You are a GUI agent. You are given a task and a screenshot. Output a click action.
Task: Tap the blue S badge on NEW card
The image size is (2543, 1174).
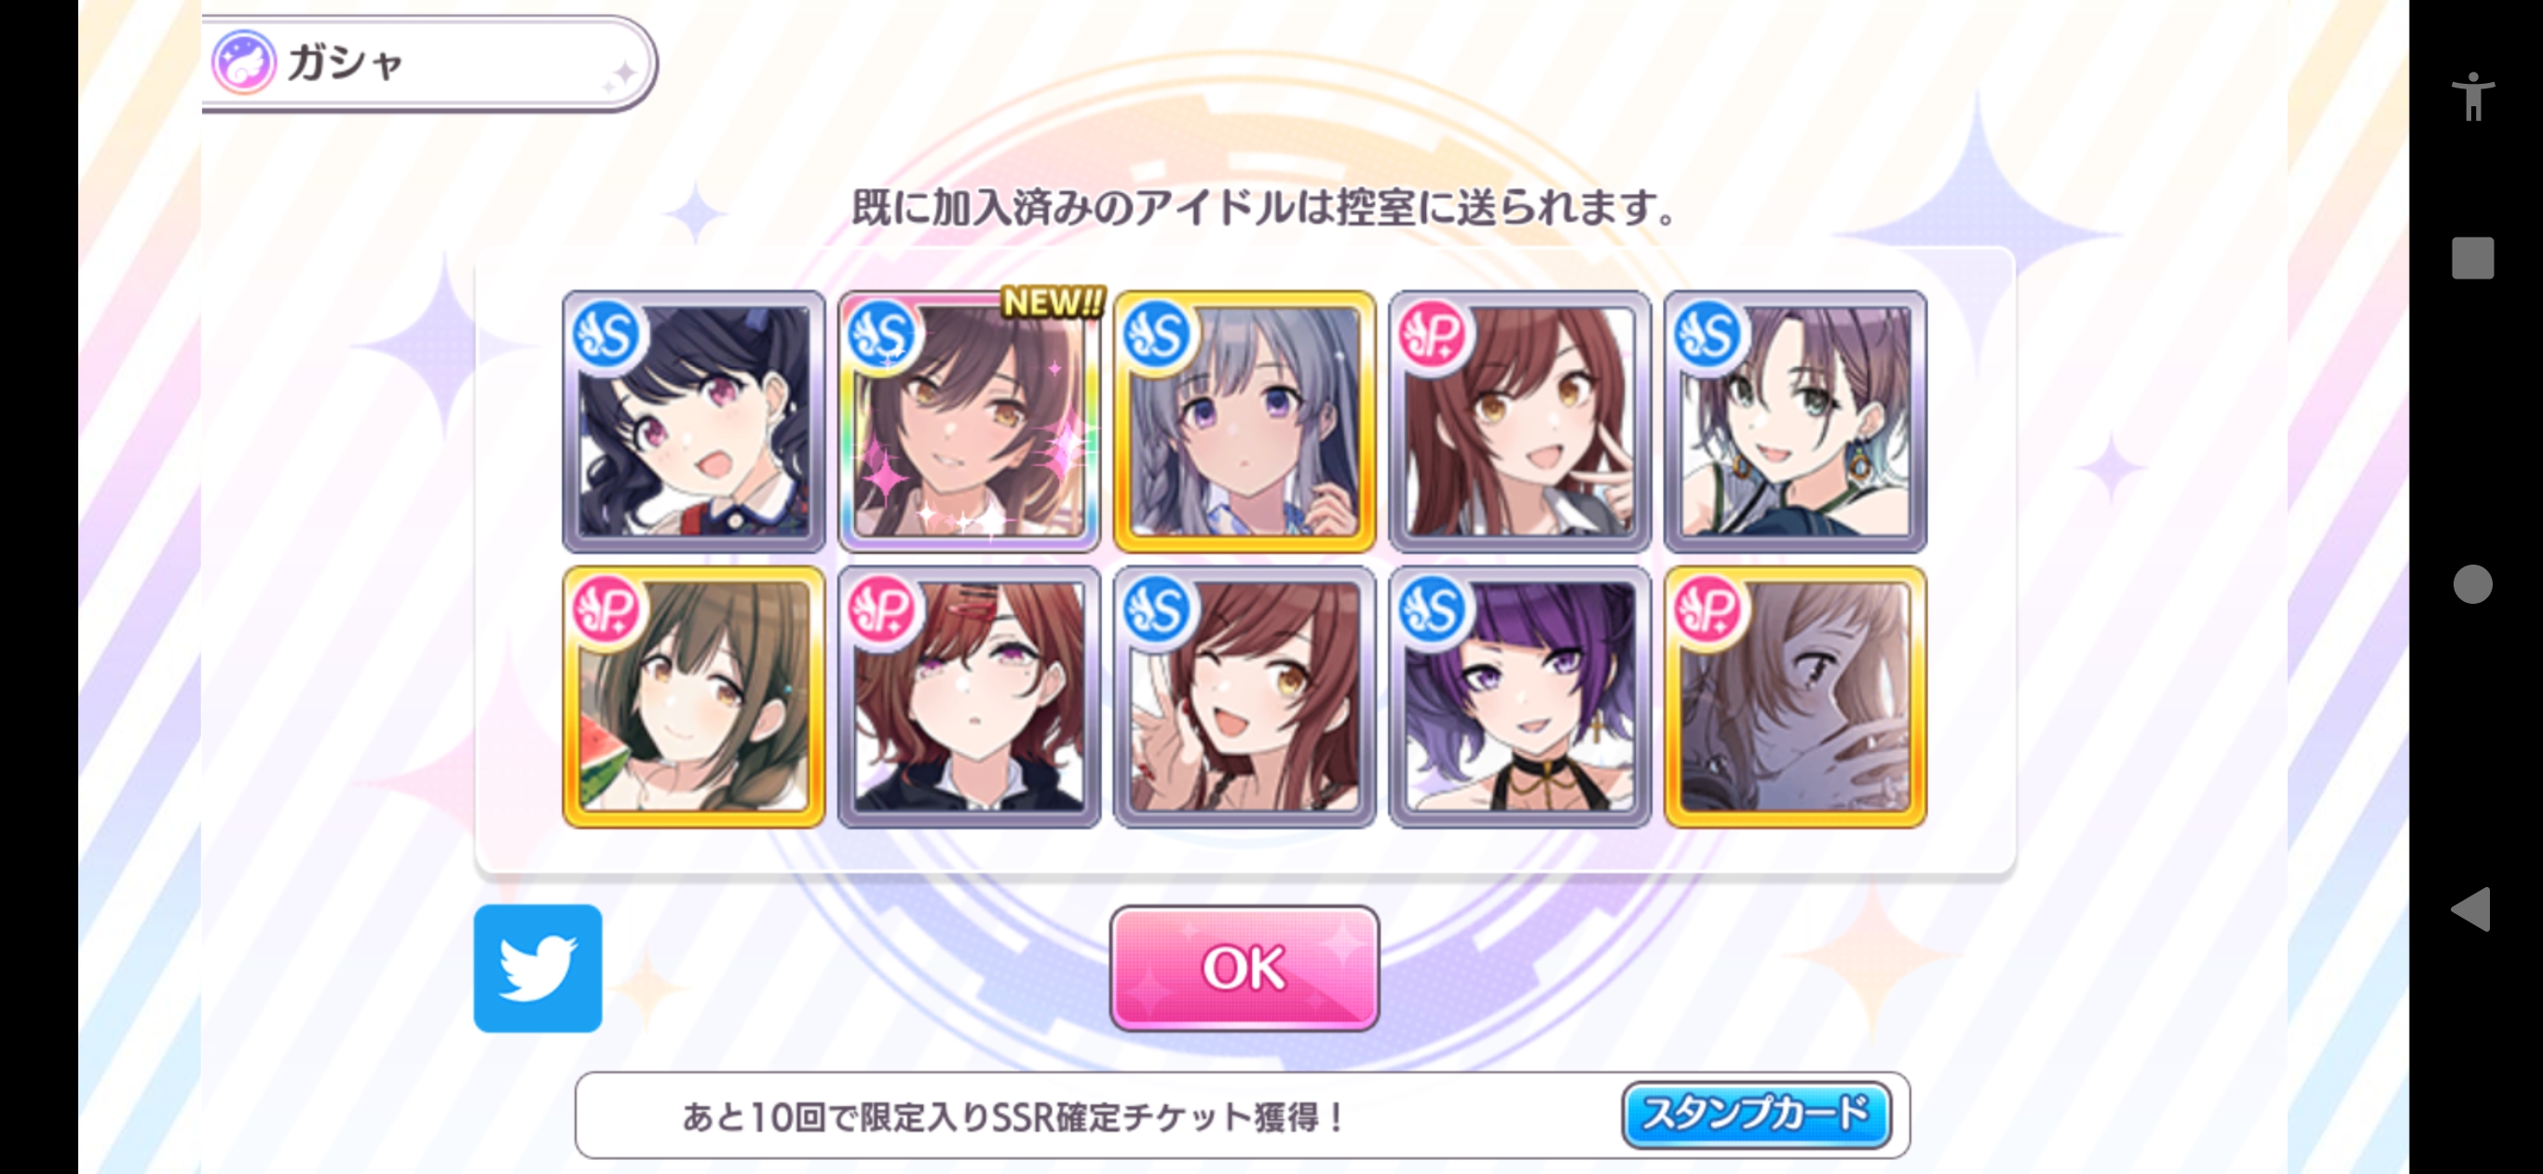coord(881,334)
